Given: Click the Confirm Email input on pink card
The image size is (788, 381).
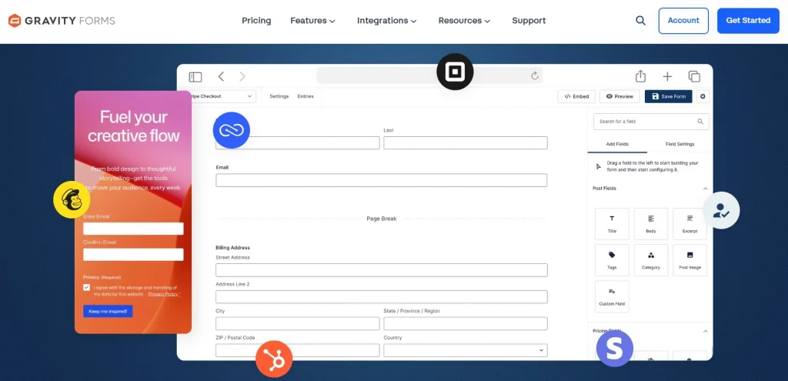Looking at the screenshot, I should pos(133,254).
